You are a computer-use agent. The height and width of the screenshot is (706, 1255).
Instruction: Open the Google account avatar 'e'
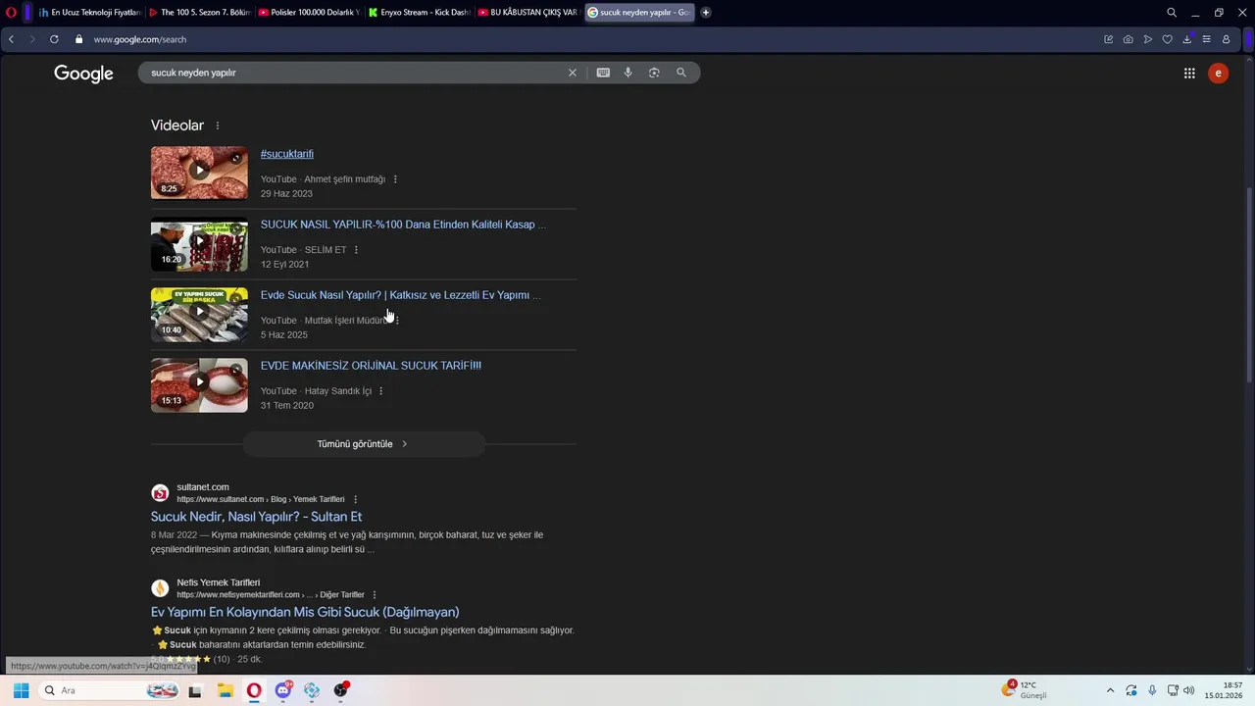pos(1218,74)
